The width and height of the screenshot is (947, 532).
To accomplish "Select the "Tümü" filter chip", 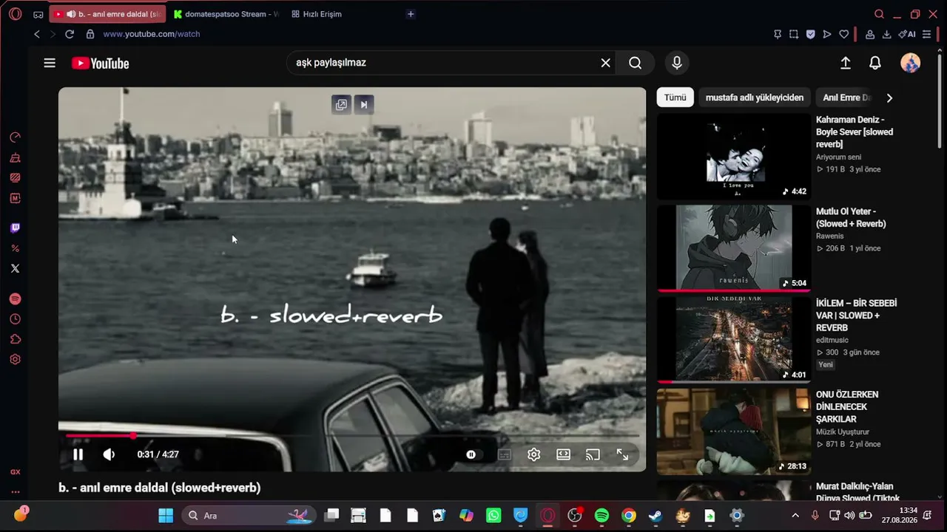I will (675, 98).
